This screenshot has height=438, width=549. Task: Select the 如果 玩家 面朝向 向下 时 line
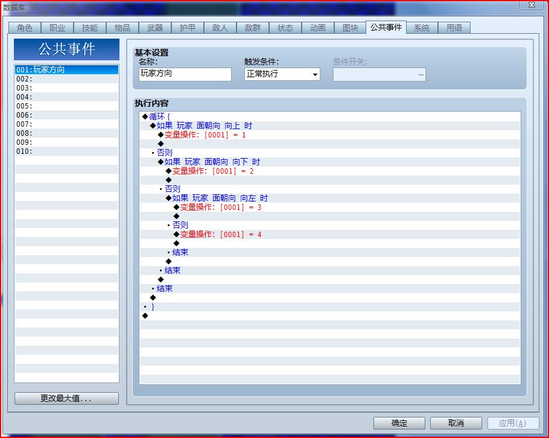330,162
